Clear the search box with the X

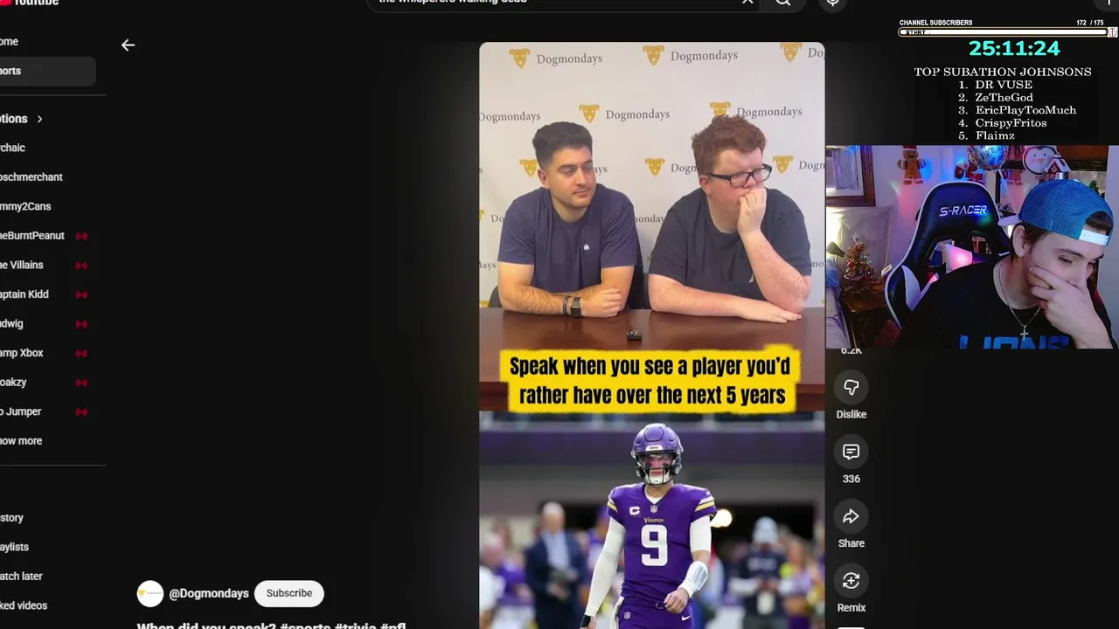(747, 3)
